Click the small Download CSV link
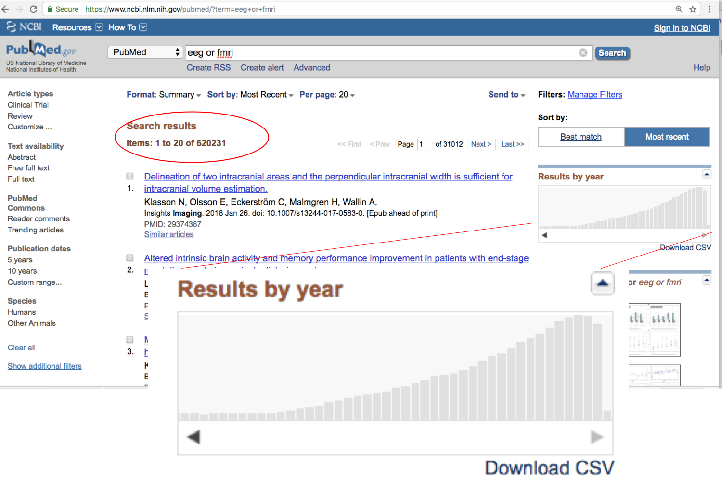The width and height of the screenshot is (722, 487). [x=685, y=248]
